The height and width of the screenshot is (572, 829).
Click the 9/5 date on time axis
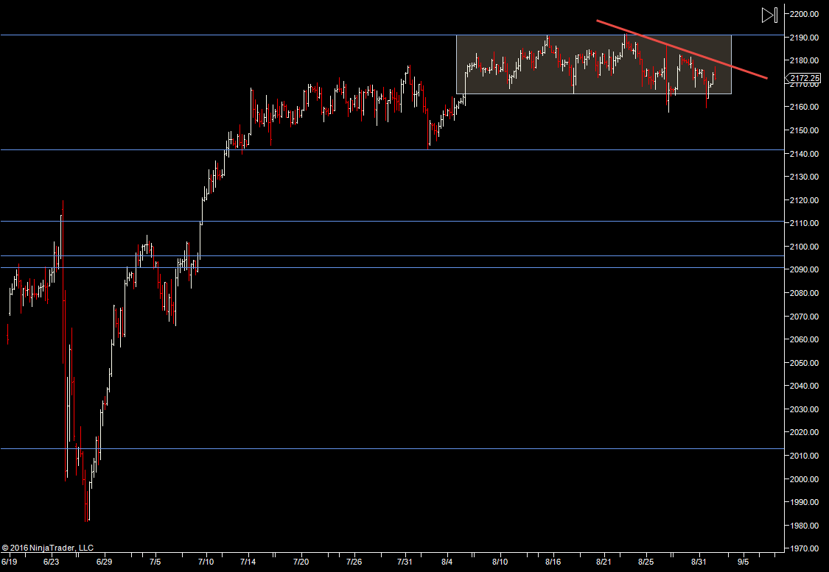click(744, 562)
